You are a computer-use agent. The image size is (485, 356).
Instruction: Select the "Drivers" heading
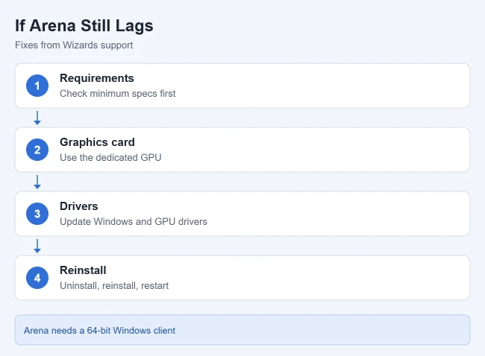tap(79, 206)
